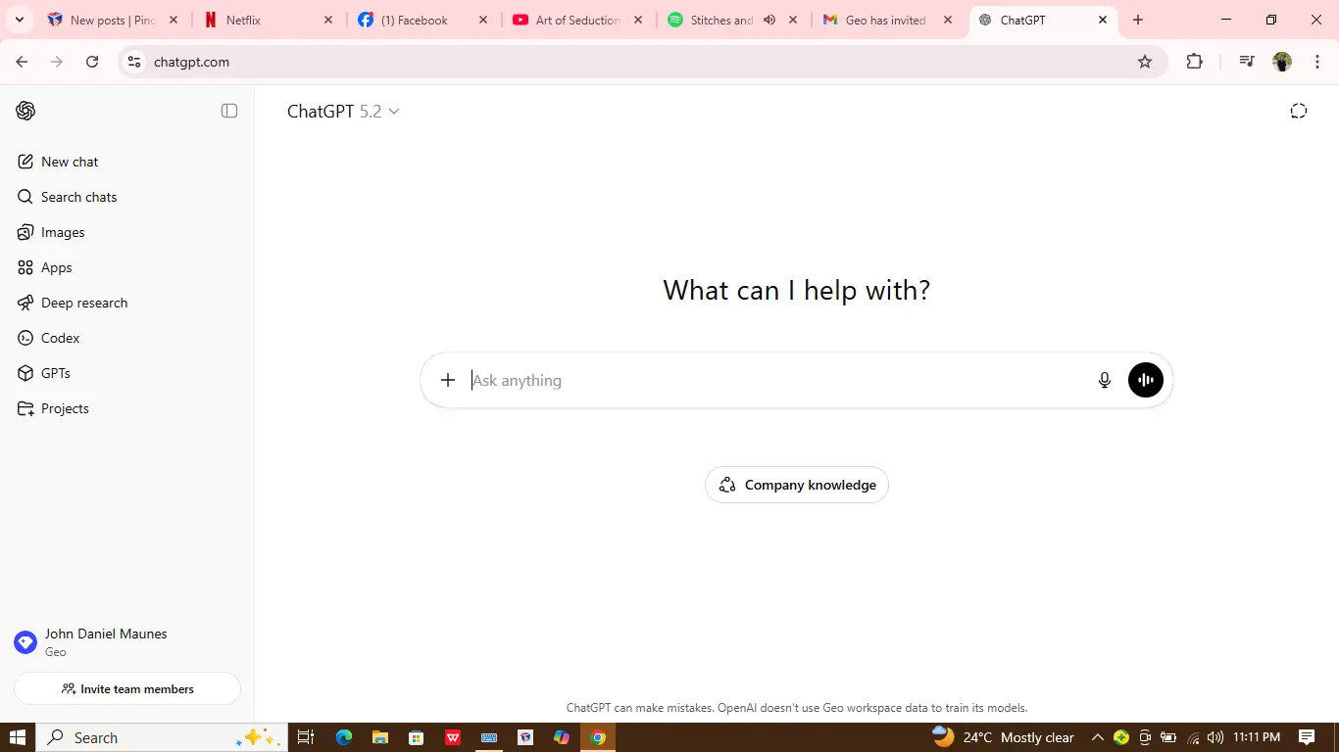Open the tab search dropdown arrow

click(19, 20)
